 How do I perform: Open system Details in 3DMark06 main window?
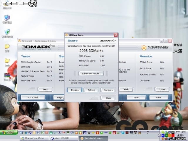126,89
